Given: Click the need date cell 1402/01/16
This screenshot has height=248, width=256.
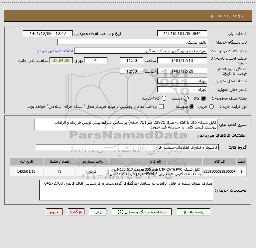Looking at the screenshot, I should (x=26, y=171).
